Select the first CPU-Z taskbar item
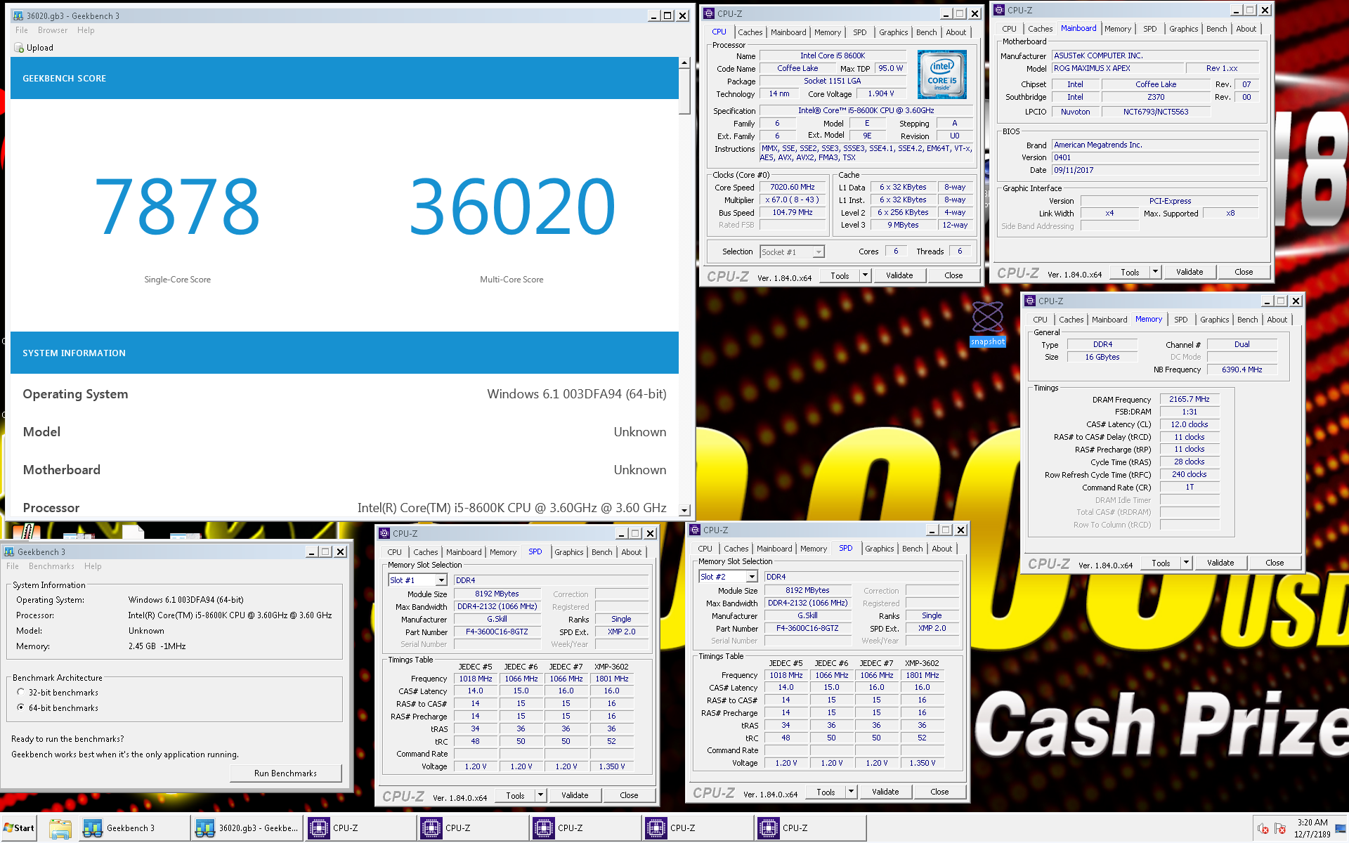This screenshot has width=1349, height=843. [x=360, y=828]
